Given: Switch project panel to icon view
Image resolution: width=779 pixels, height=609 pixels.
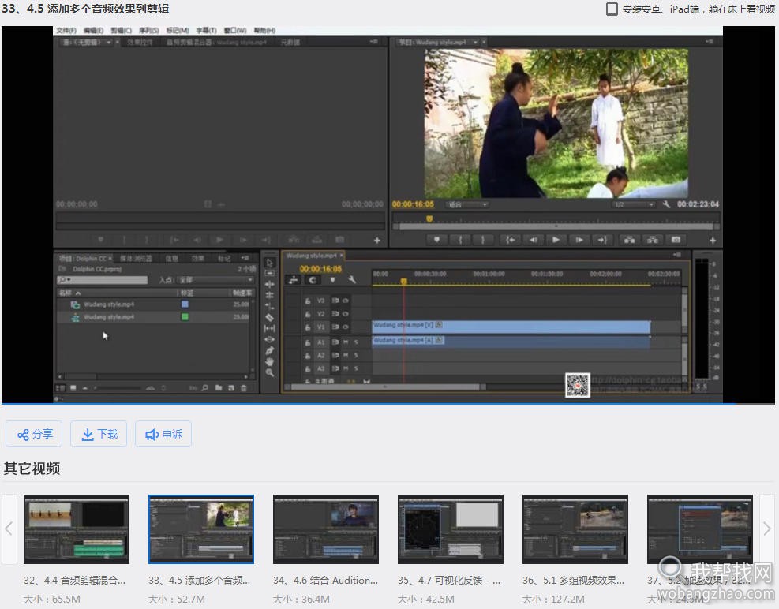Looking at the screenshot, I should 73,388.
